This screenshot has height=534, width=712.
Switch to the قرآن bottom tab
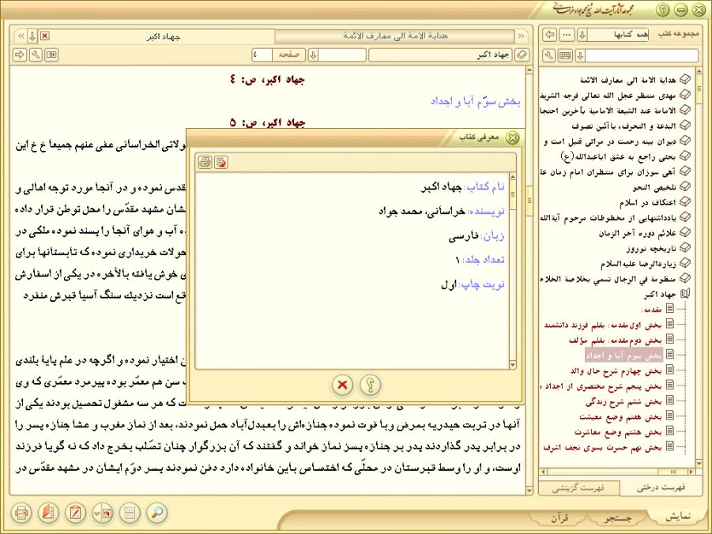coord(560,517)
